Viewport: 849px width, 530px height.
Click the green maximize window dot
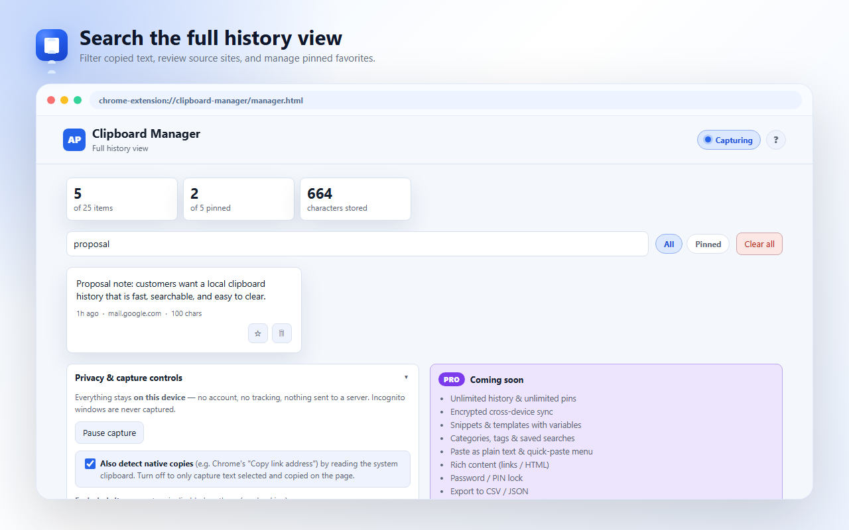(78, 100)
